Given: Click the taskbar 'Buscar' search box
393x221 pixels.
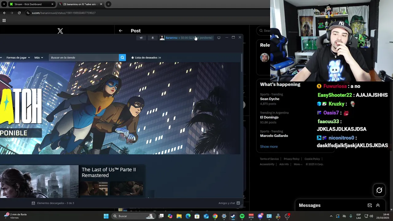Looking at the screenshot, I should coord(133,216).
